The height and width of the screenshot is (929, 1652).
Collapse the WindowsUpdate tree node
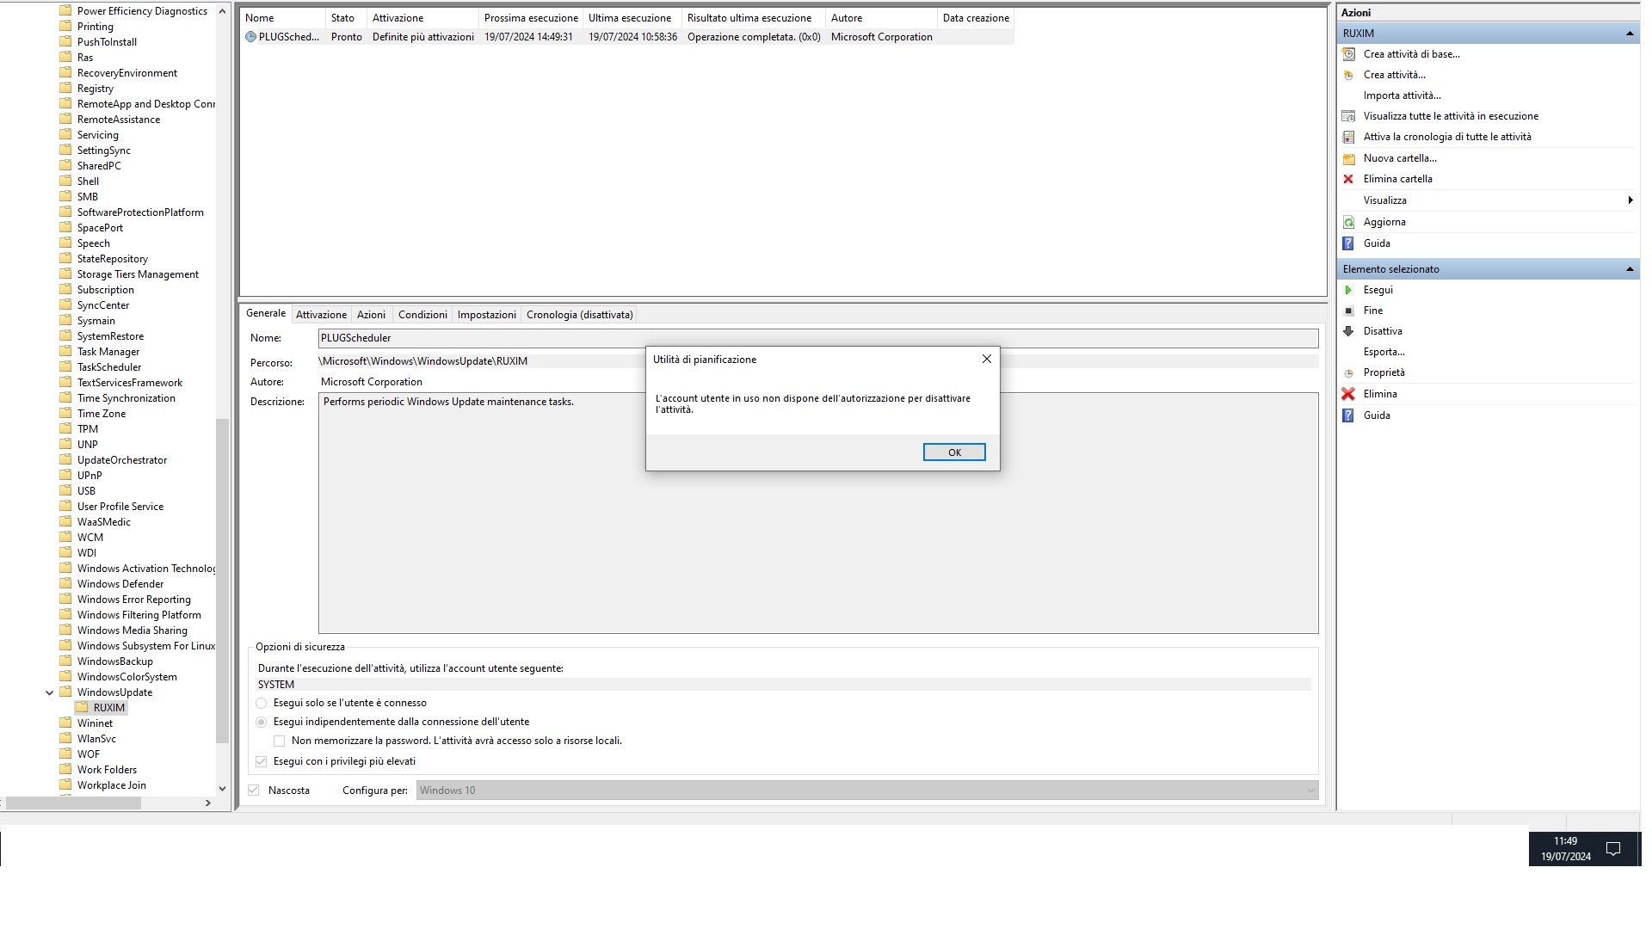(x=49, y=692)
